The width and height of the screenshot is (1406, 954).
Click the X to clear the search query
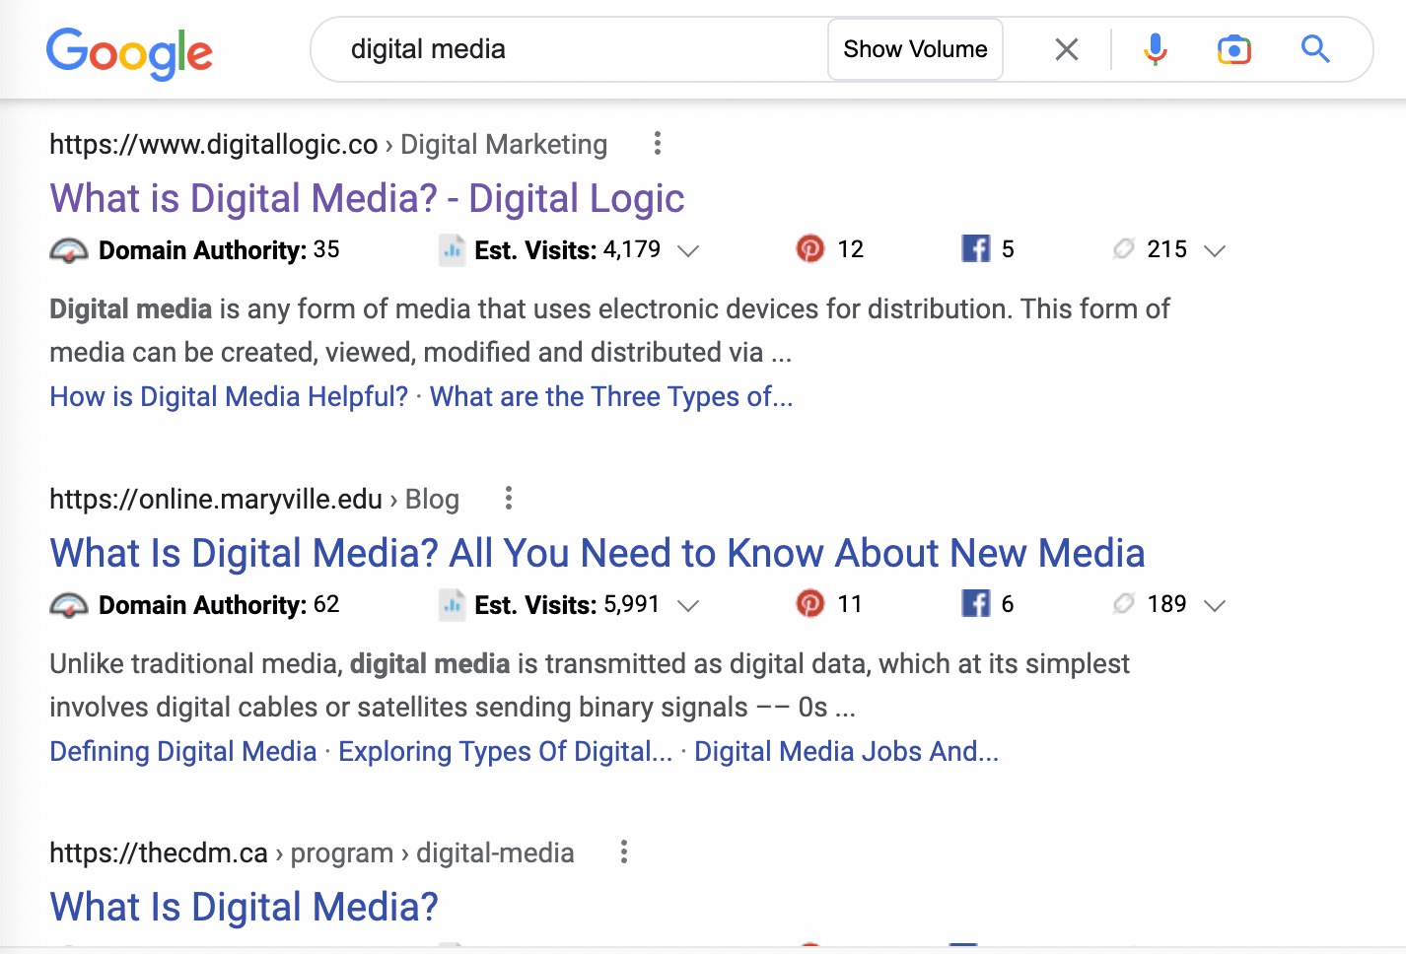[1066, 49]
